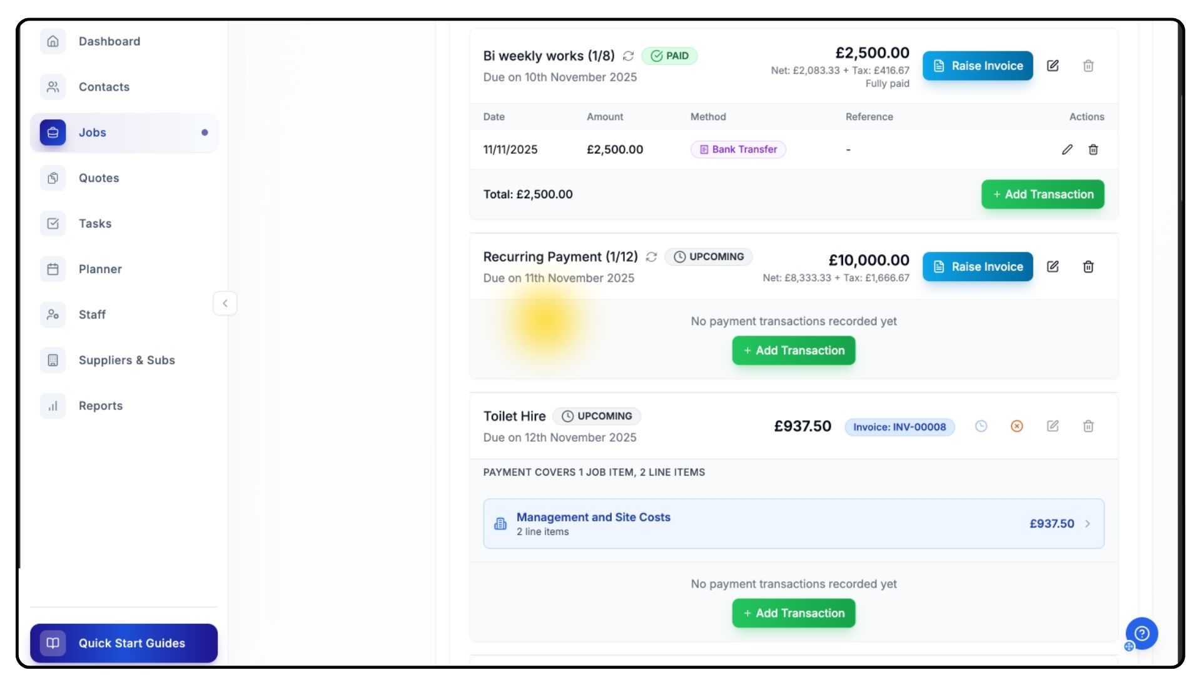Delete the 11/11/2025 bank transfer transaction
Image resolution: width=1201 pixels, height=675 pixels.
(x=1093, y=149)
